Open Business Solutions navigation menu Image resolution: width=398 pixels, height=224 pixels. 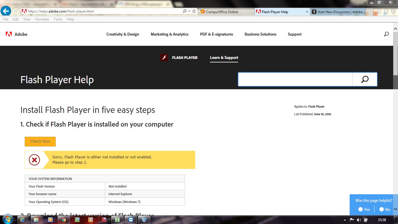click(260, 34)
